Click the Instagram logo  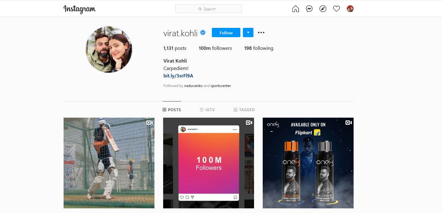tap(79, 9)
